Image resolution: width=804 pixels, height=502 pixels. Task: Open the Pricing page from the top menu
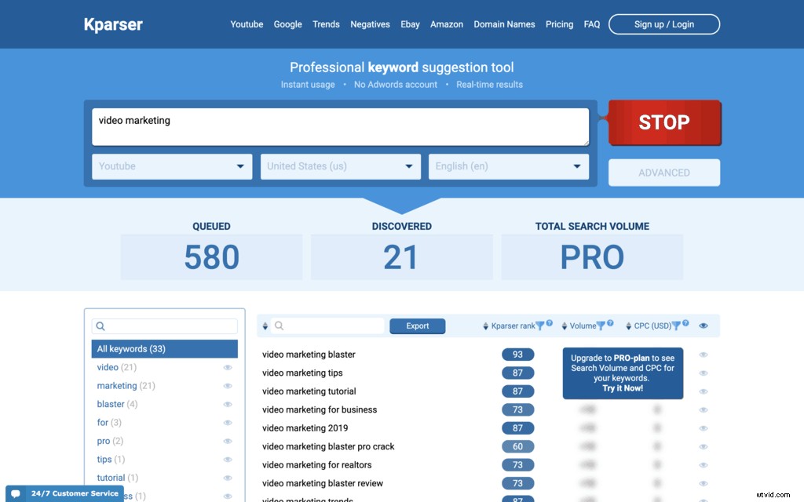tap(559, 24)
